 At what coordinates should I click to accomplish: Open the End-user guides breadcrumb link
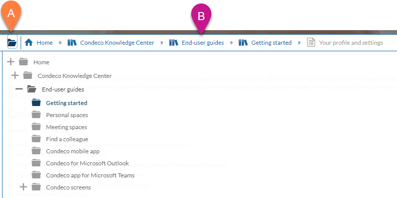coord(203,43)
